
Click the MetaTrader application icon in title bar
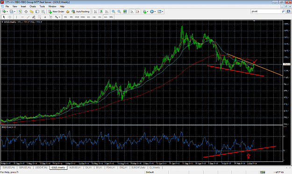2,2
